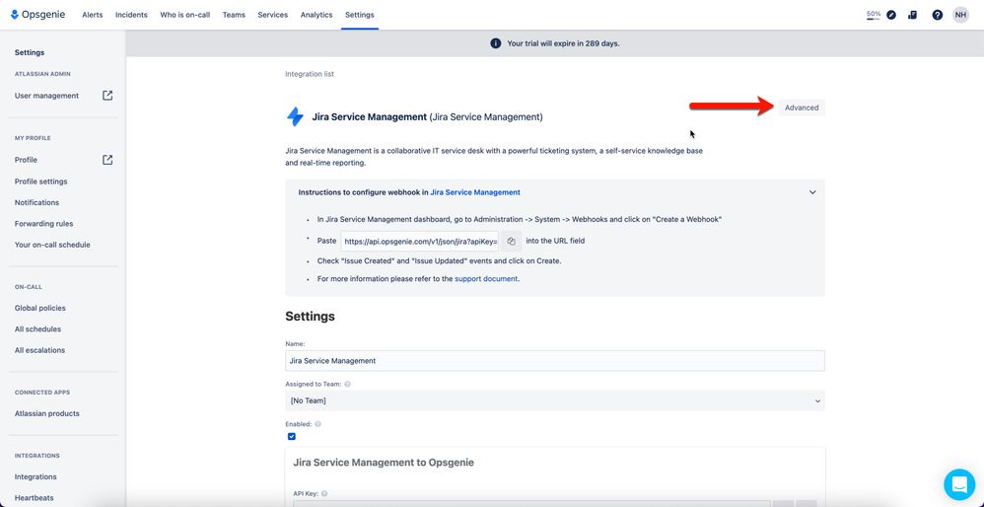This screenshot has height=507, width=984.
Task: Open the chat support bubble
Action: 959,483
